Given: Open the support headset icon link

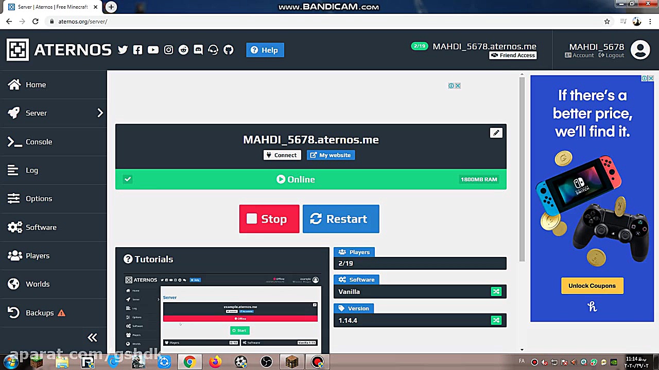Looking at the screenshot, I should pyautogui.click(x=213, y=50).
